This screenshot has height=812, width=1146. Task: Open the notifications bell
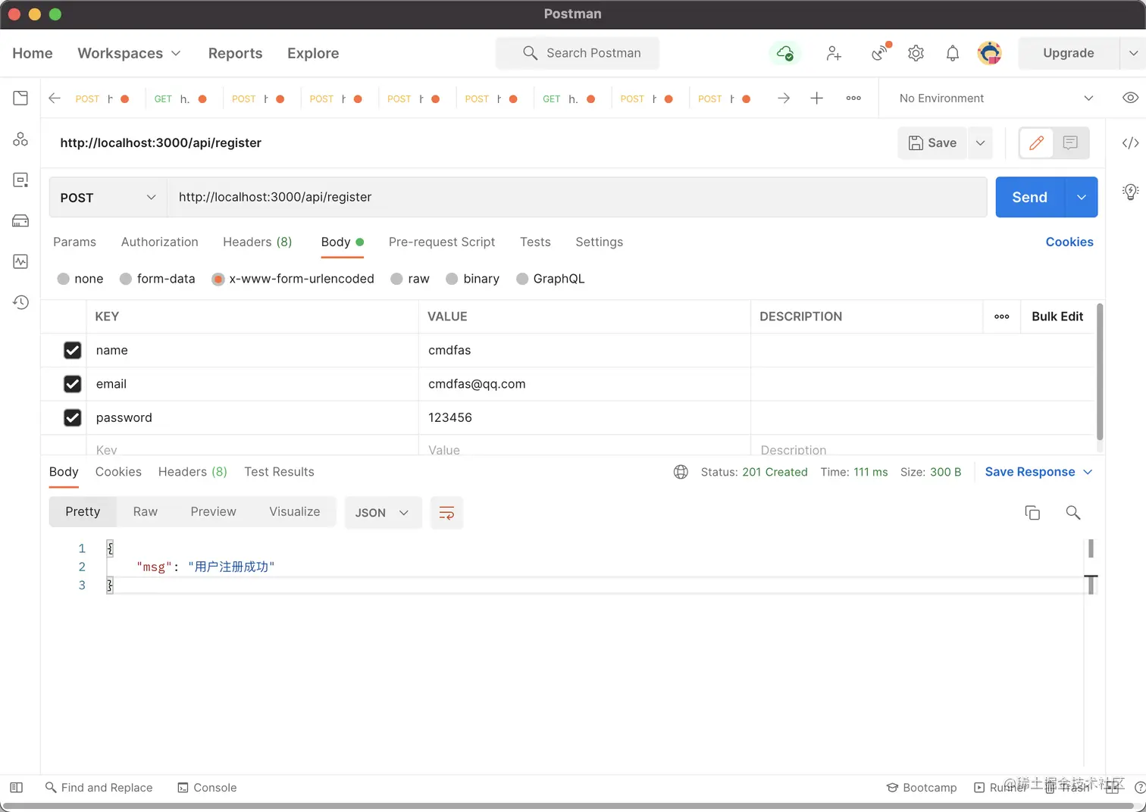click(953, 53)
